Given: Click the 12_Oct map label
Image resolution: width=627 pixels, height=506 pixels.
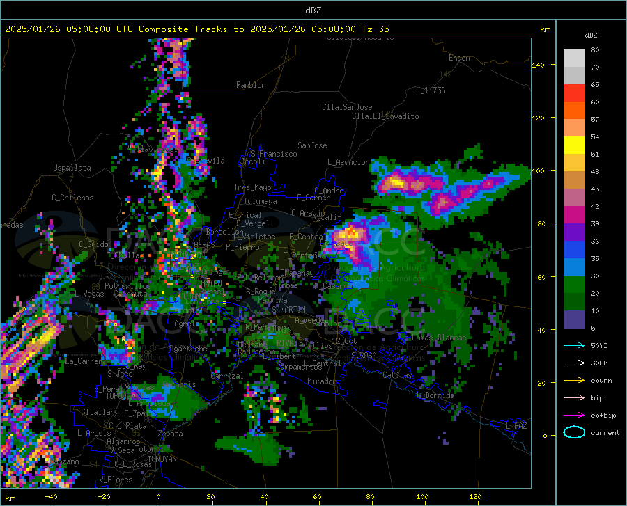Looking at the screenshot, I should pyautogui.click(x=344, y=340).
